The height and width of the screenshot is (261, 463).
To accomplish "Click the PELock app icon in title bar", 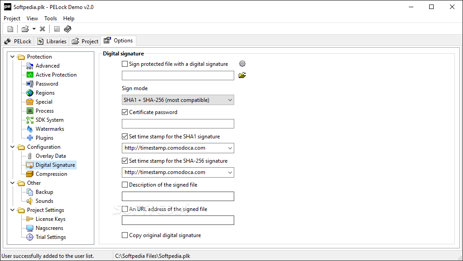I will [x=7, y=7].
